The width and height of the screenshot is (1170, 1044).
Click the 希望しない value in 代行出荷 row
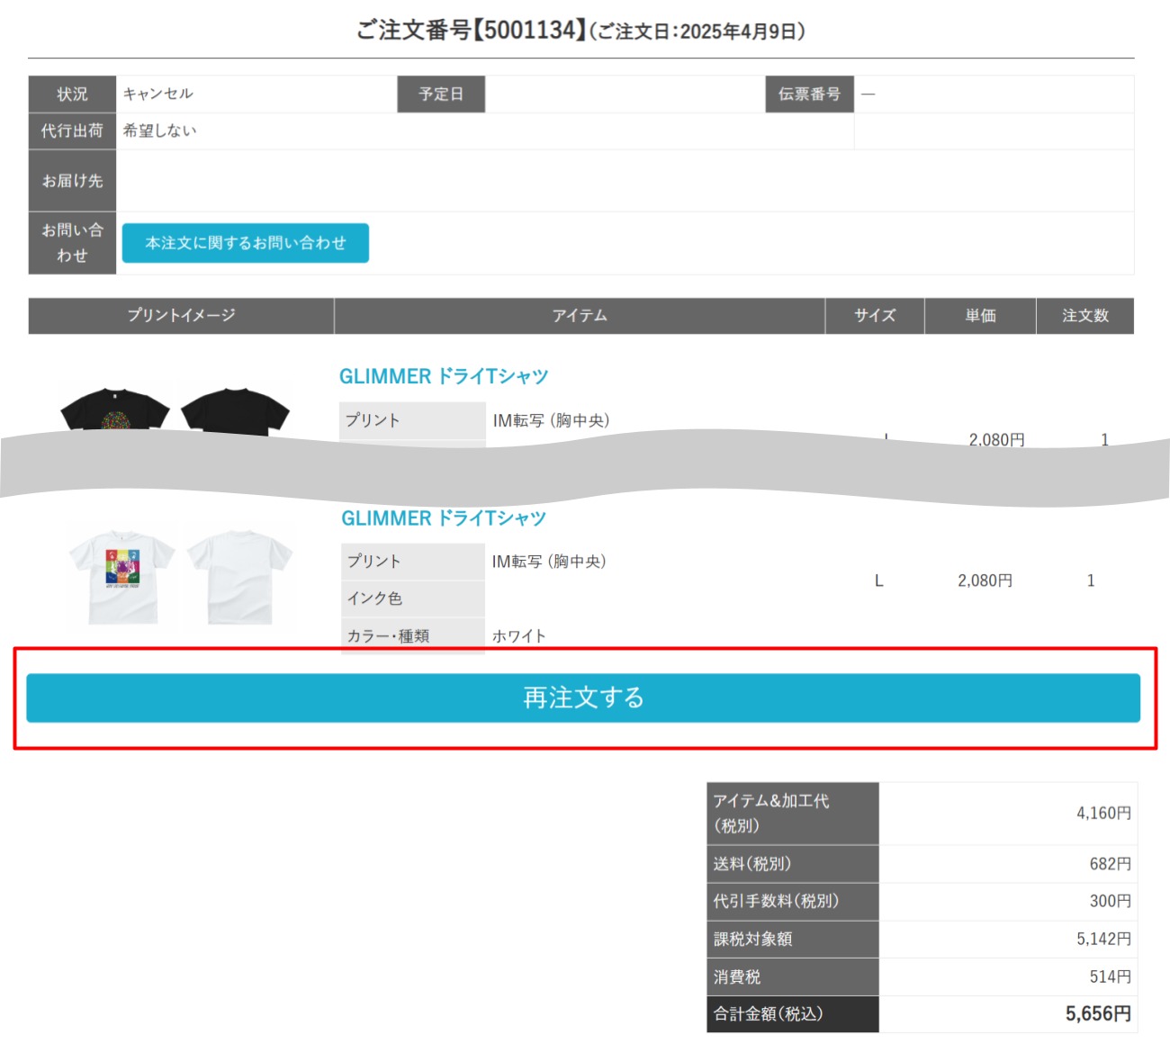point(159,130)
